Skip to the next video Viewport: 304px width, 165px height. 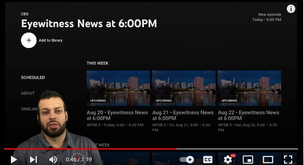pyautogui.click(x=33, y=160)
